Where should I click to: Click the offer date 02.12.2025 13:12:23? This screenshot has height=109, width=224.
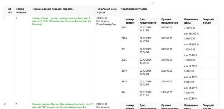tap(145, 72)
